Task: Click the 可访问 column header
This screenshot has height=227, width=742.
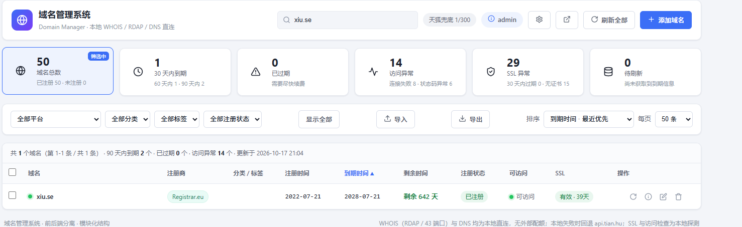Action: tap(518, 173)
